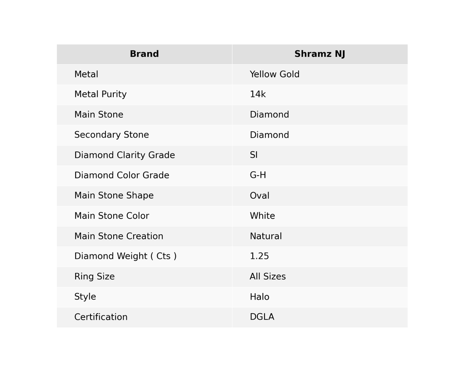The image size is (453, 368).
Task: Click the G-H color grade value
Action: [258, 176]
